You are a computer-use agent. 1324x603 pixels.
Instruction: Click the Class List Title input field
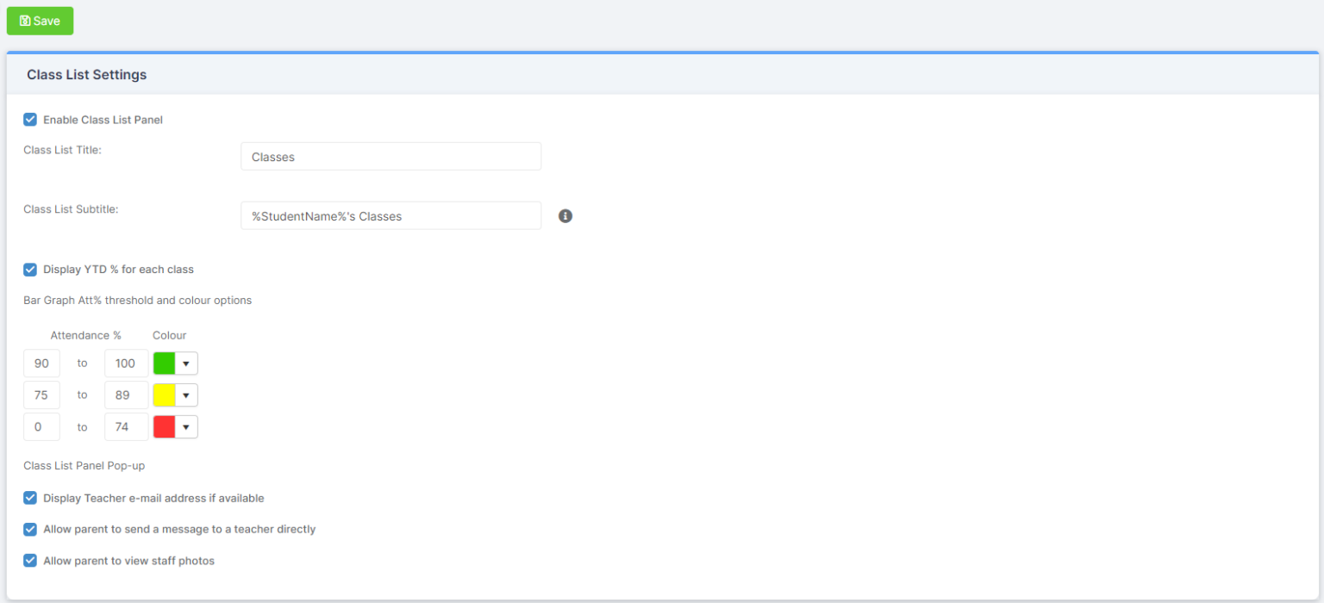click(x=390, y=157)
